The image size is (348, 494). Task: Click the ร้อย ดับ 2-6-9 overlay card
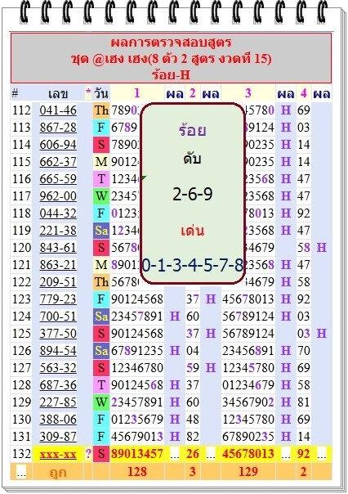point(192,194)
